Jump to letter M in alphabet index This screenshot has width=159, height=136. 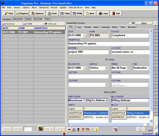(156, 69)
